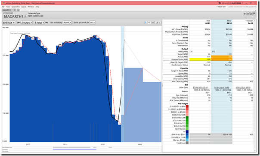The height and width of the screenshot is (156, 260).
Task: Click the zoom magnifier icon above chart
Action: pos(145,22)
